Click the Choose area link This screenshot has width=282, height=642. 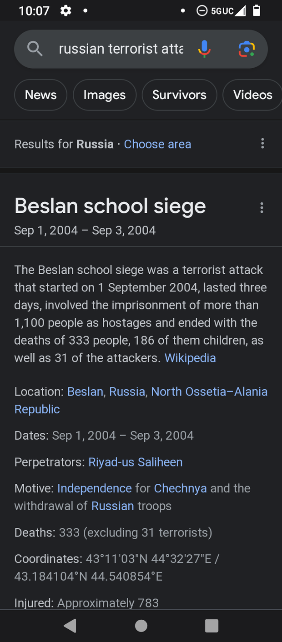[157, 144]
